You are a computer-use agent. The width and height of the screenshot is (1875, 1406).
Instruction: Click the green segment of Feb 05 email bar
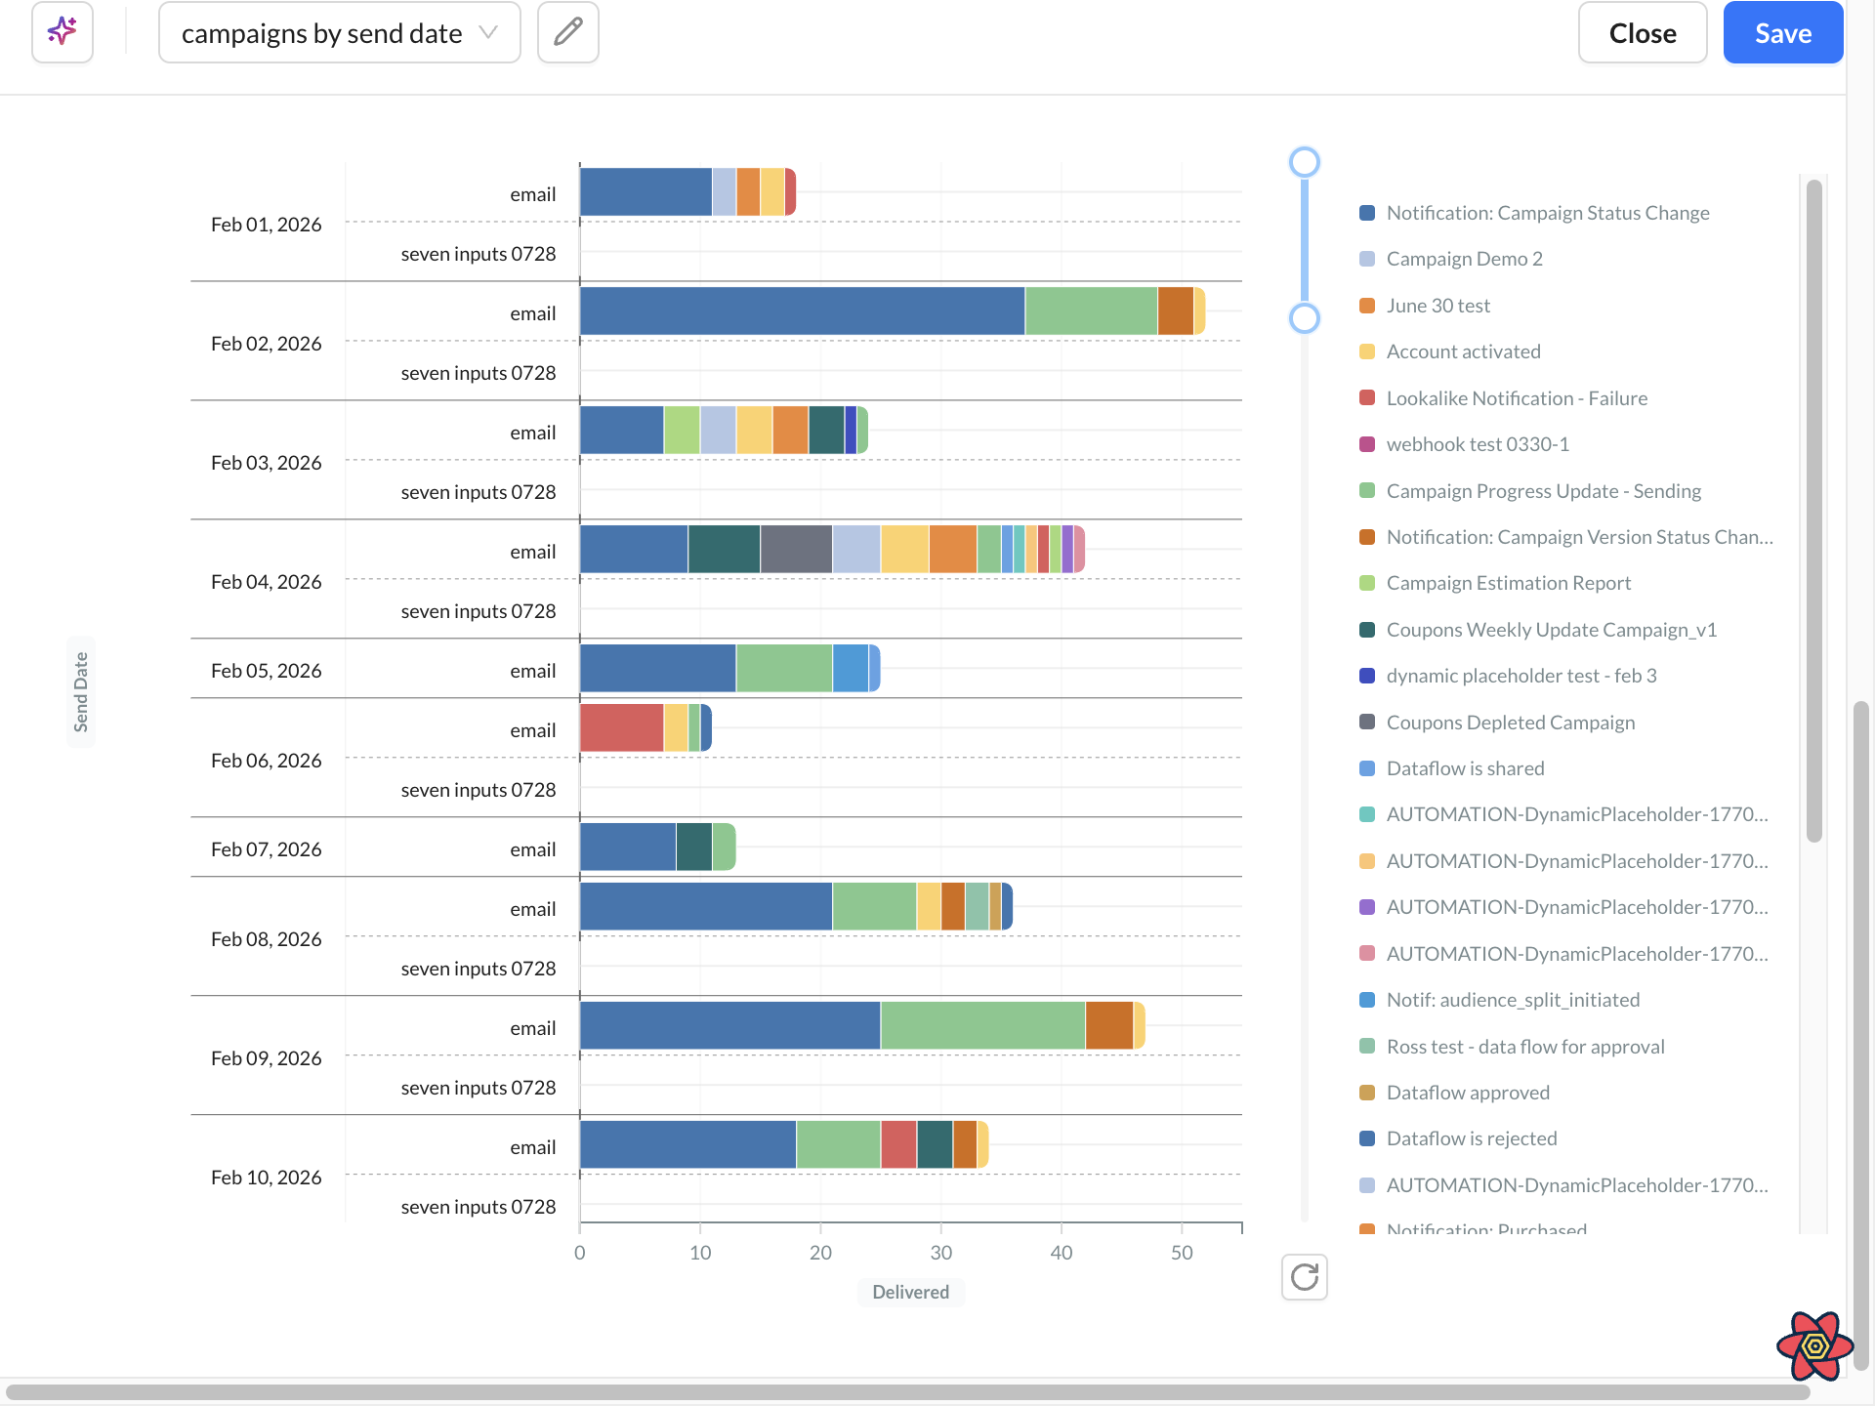(784, 669)
